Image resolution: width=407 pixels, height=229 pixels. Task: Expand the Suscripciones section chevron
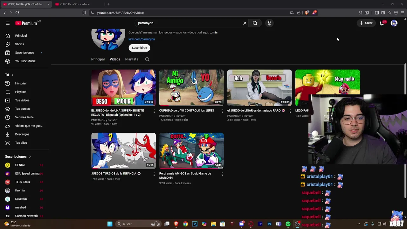(30, 156)
